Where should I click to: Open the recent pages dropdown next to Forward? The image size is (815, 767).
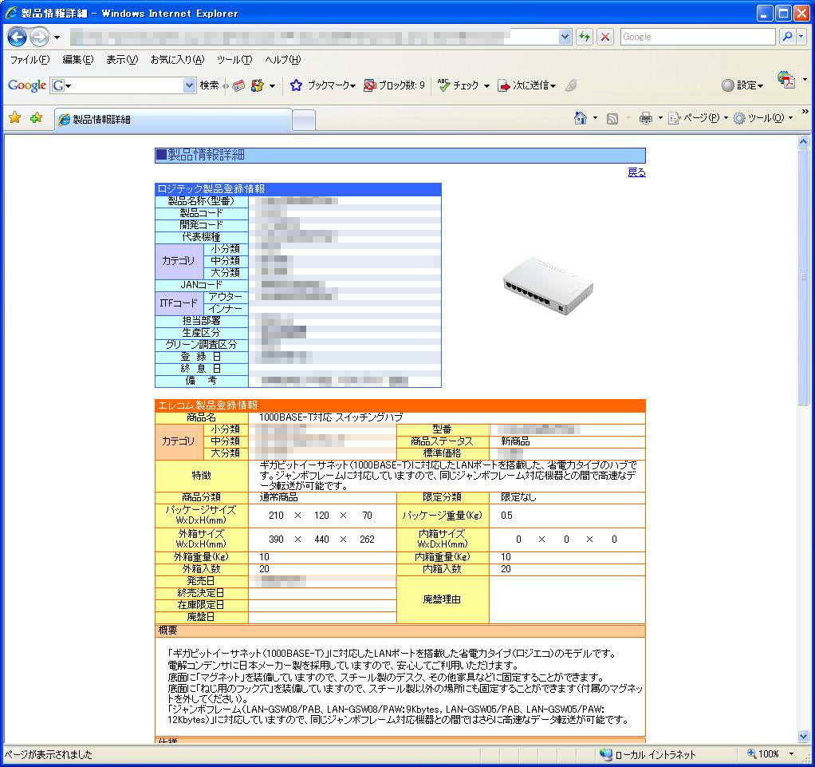pyautogui.click(x=57, y=38)
